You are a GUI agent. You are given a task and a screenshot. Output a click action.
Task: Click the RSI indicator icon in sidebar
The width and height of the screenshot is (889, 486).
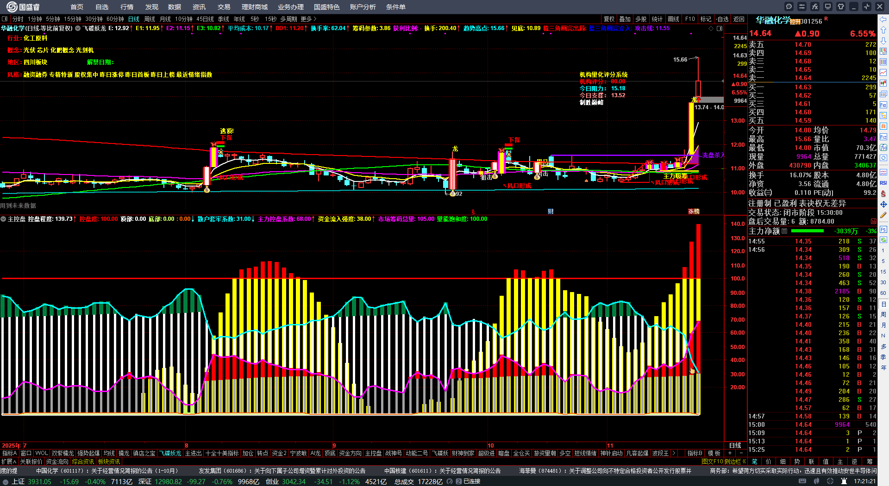(x=883, y=183)
